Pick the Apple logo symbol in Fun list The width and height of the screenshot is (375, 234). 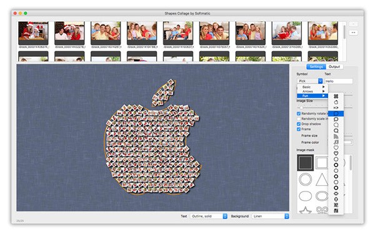click(x=336, y=102)
